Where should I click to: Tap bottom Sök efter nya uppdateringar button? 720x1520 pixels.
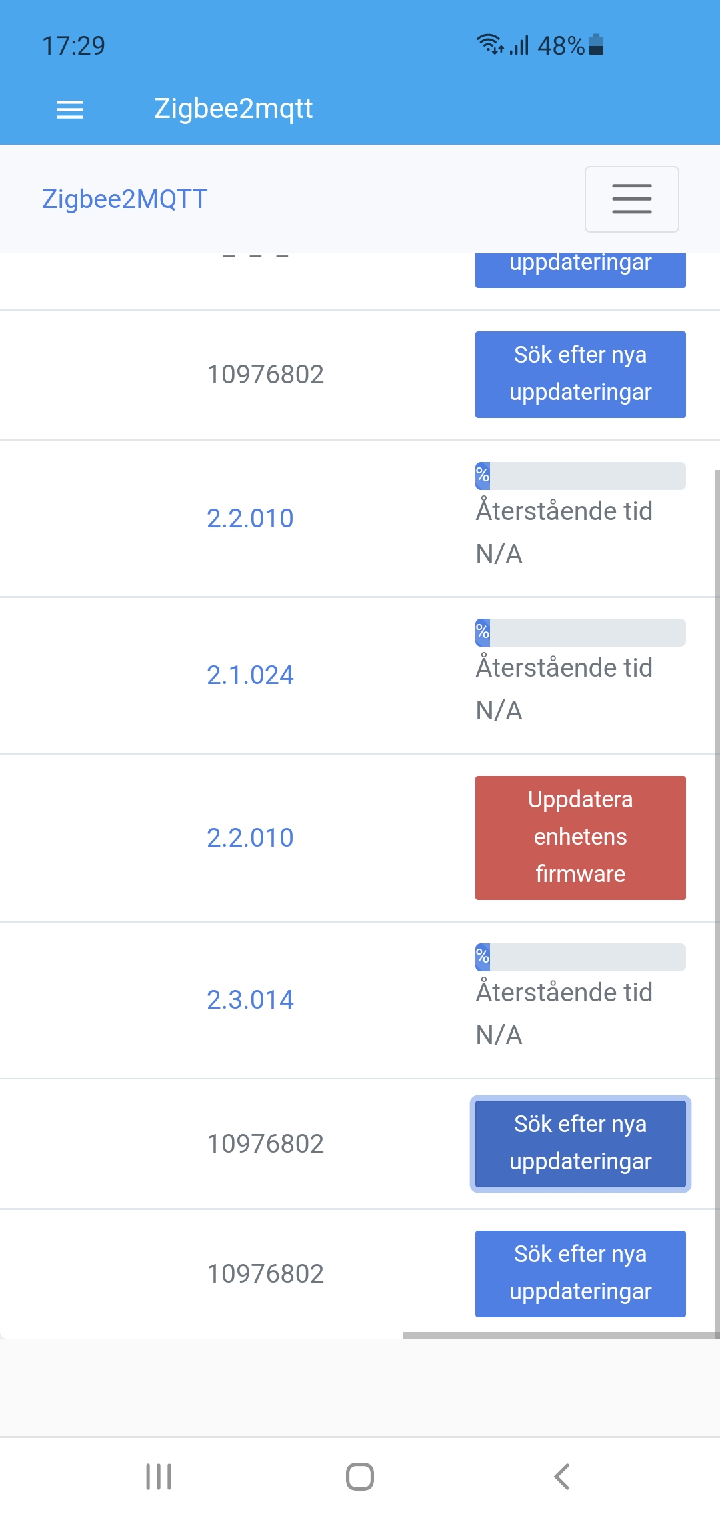[579, 1273]
